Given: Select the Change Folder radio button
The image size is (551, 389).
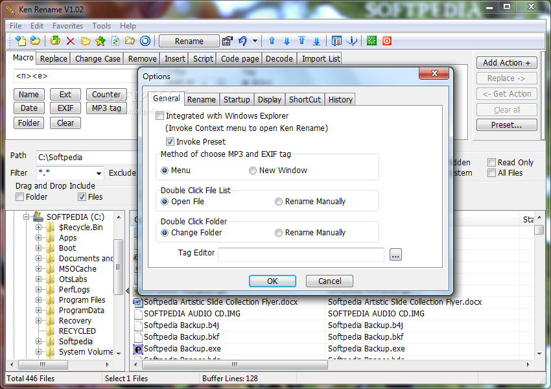Looking at the screenshot, I should tap(165, 233).
